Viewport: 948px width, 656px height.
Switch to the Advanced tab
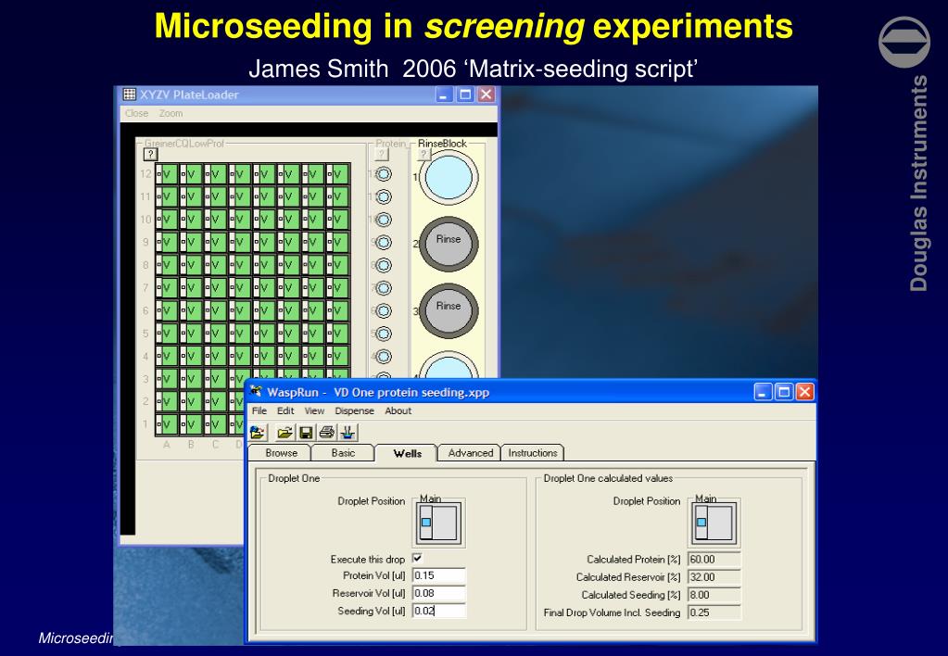pyautogui.click(x=471, y=453)
